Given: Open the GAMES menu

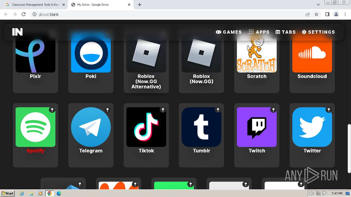Looking at the screenshot, I should pyautogui.click(x=229, y=32).
